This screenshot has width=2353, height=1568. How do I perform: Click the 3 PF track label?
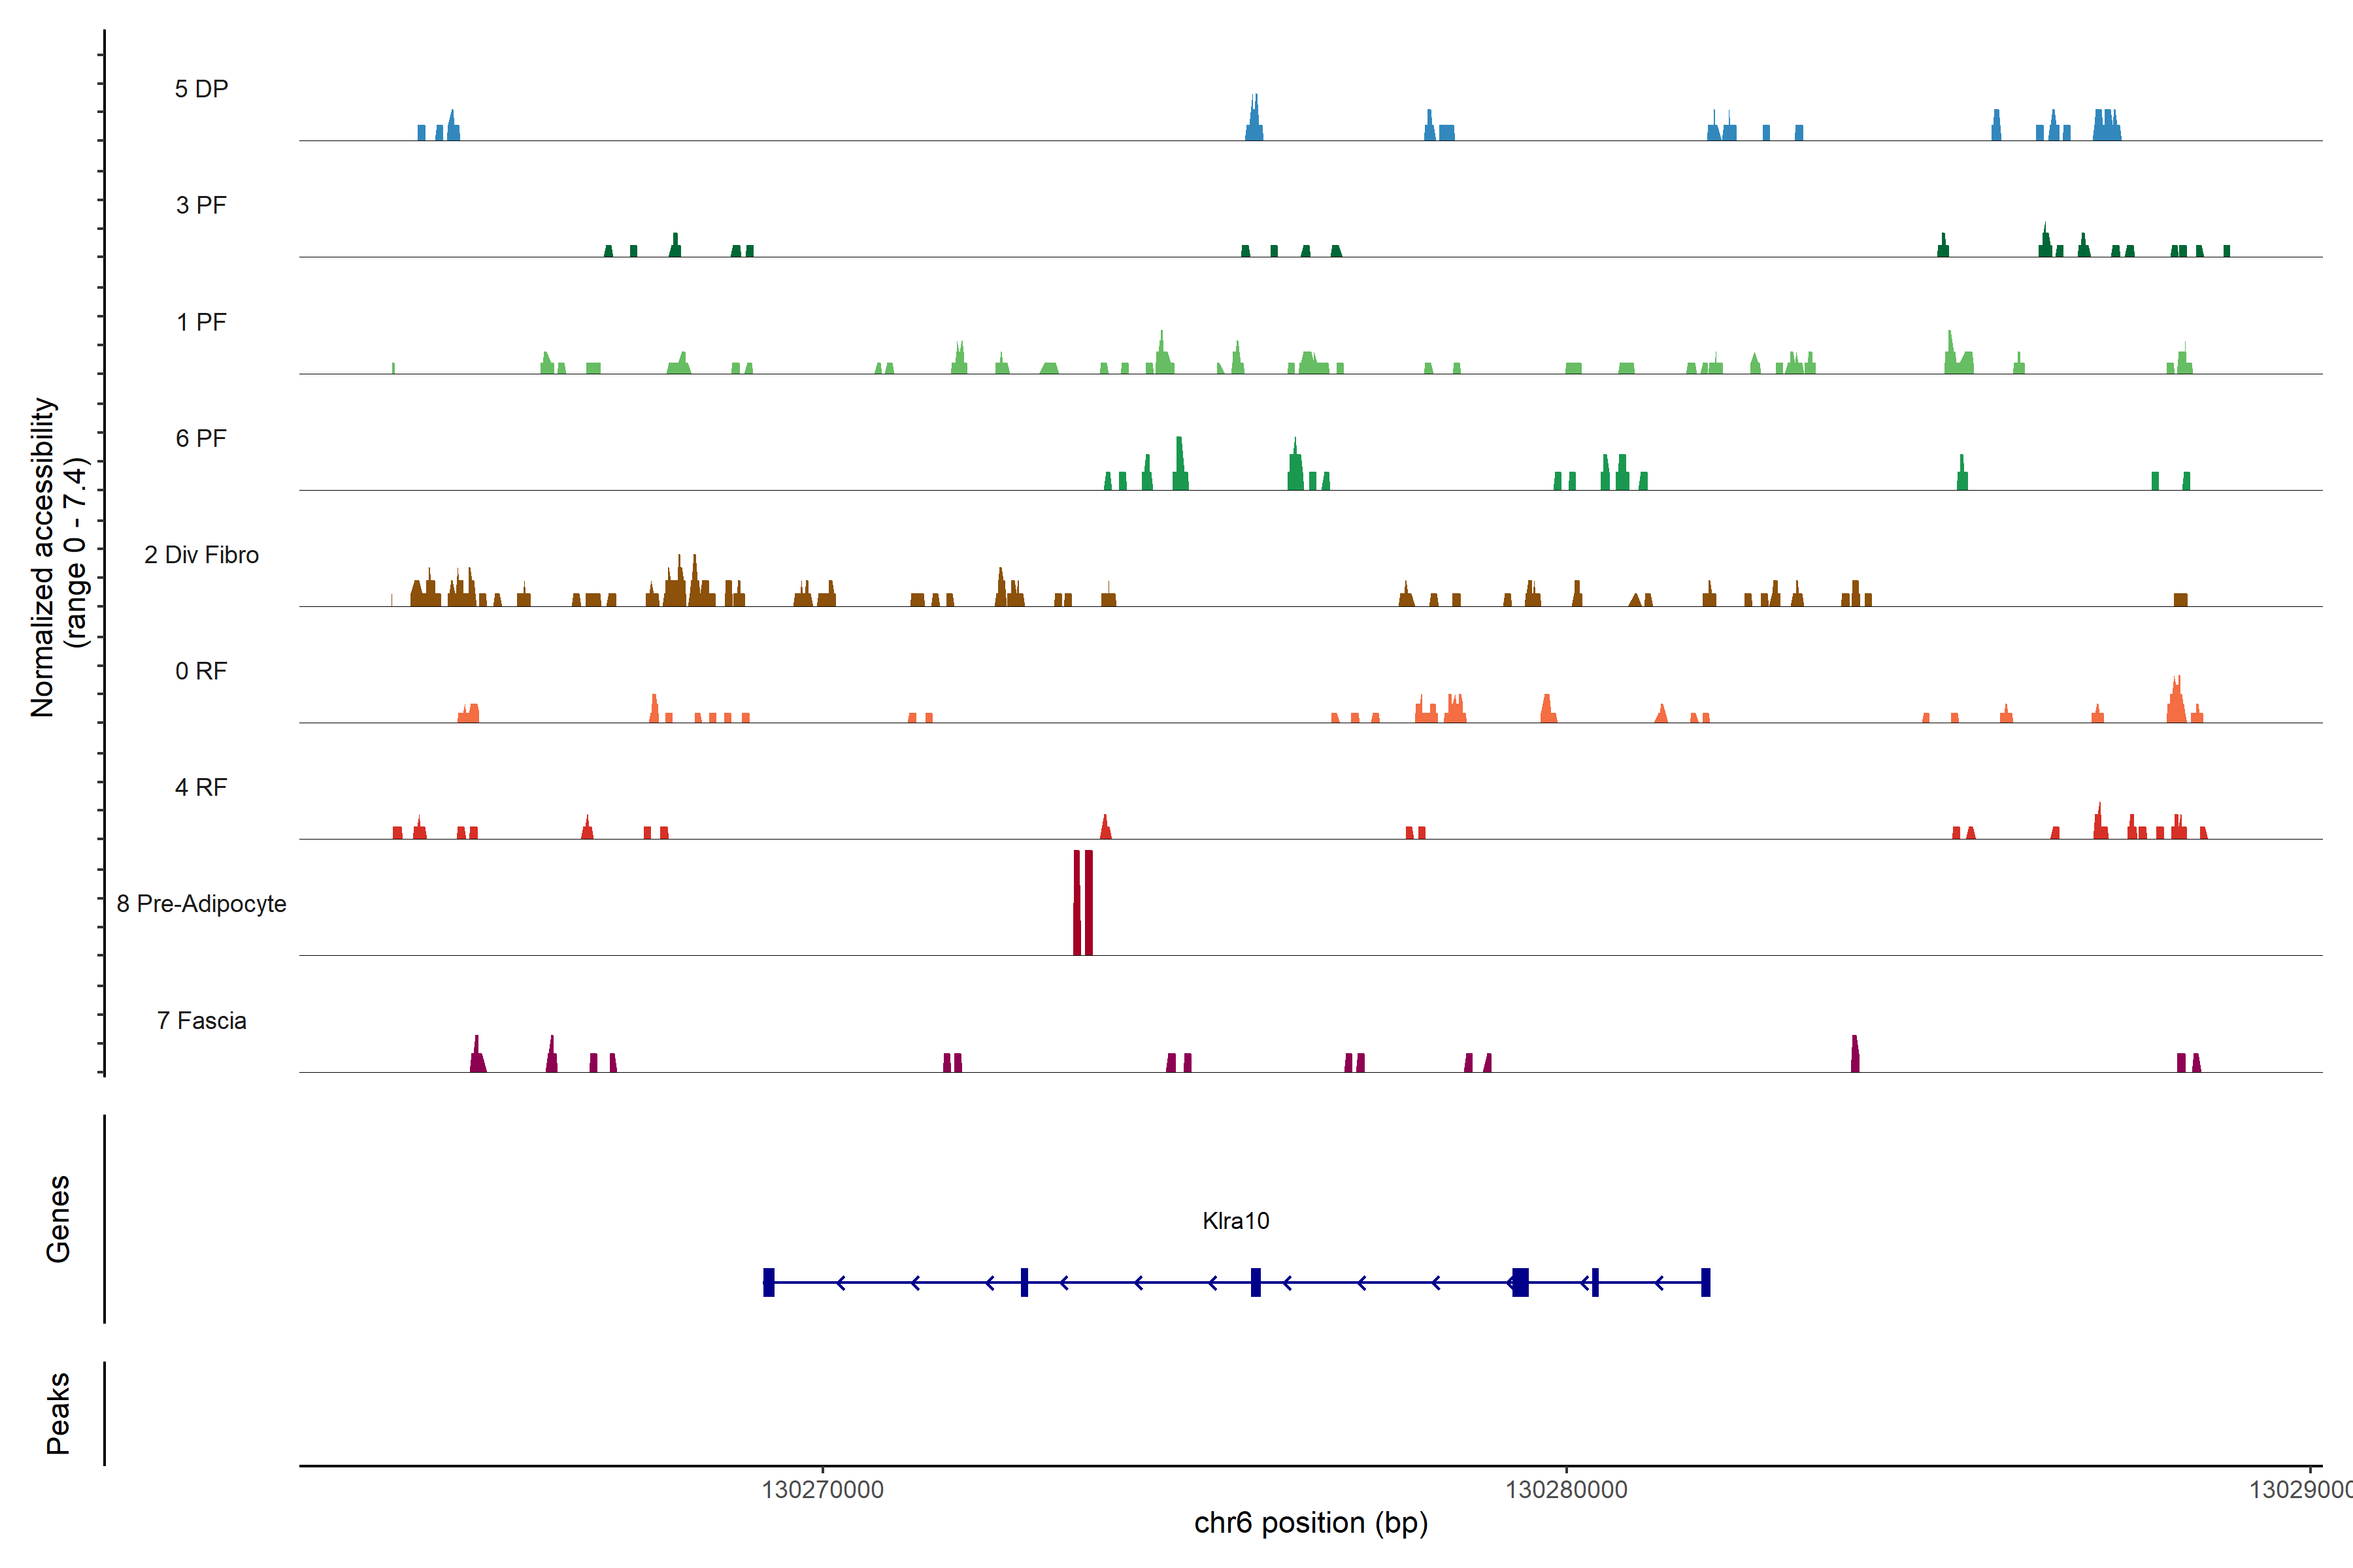click(x=201, y=205)
